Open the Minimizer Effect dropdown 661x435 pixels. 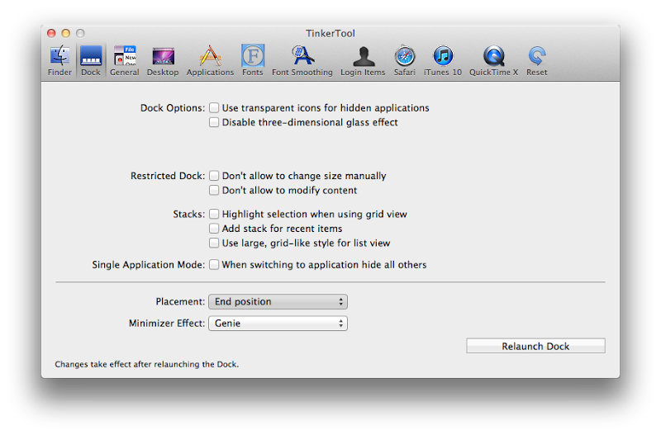click(x=278, y=324)
